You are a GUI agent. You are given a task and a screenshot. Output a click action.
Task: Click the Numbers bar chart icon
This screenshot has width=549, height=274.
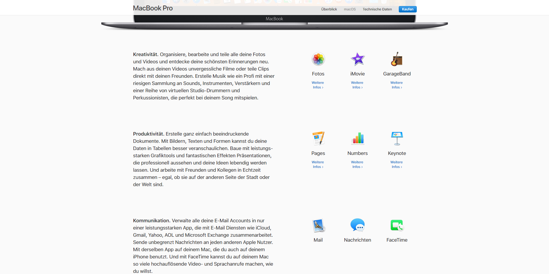tap(357, 138)
